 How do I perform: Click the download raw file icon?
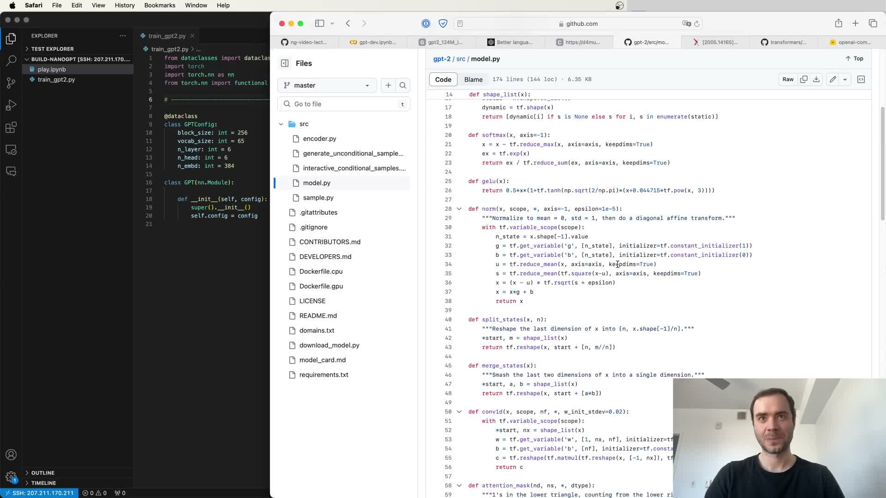816,79
